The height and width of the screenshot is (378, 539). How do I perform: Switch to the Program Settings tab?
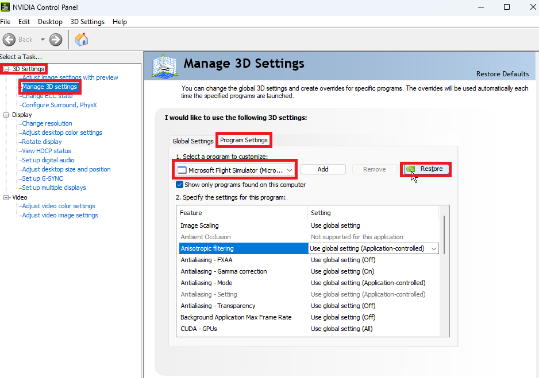coord(244,140)
